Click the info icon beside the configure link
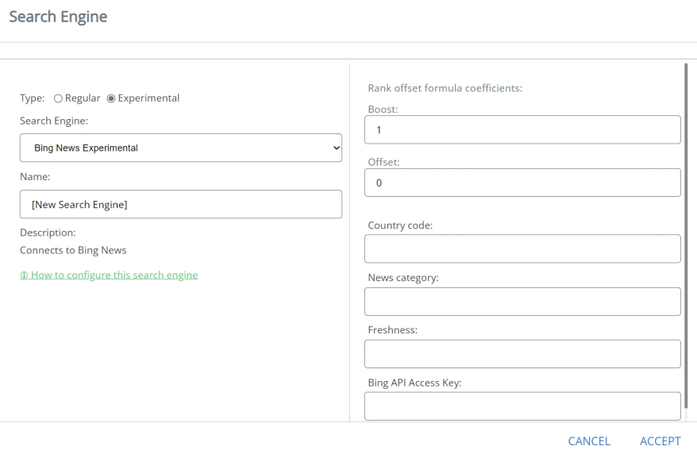This screenshot has height=454, width=697. 23,275
